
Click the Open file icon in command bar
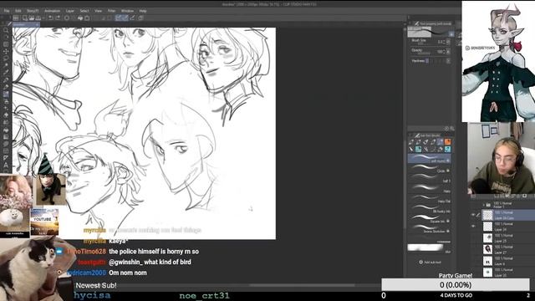32,18
